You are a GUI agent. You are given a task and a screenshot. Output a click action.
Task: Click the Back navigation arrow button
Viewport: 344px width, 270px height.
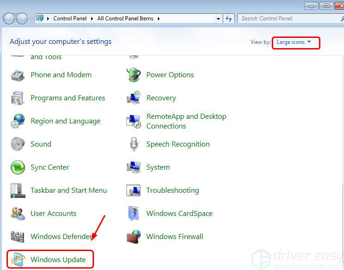click(x=9, y=18)
